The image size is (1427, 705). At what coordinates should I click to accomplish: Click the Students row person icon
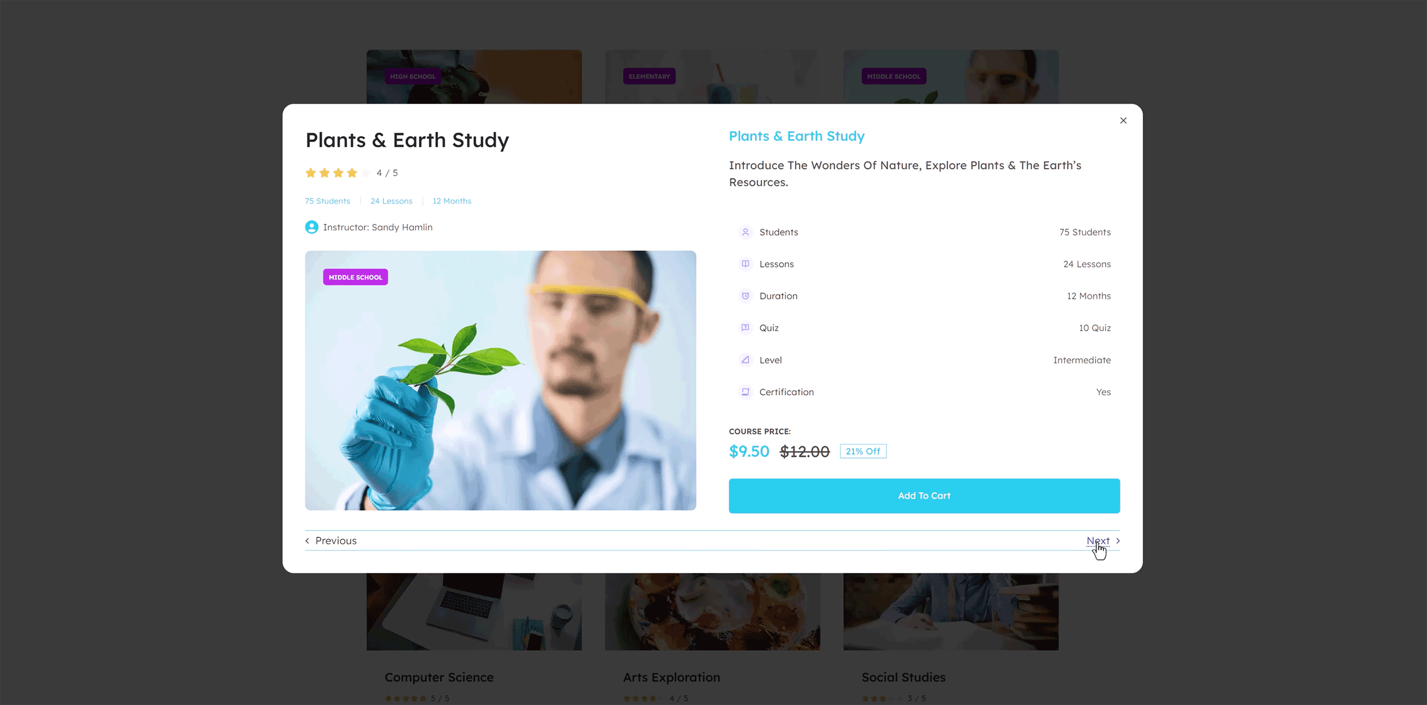tap(745, 232)
